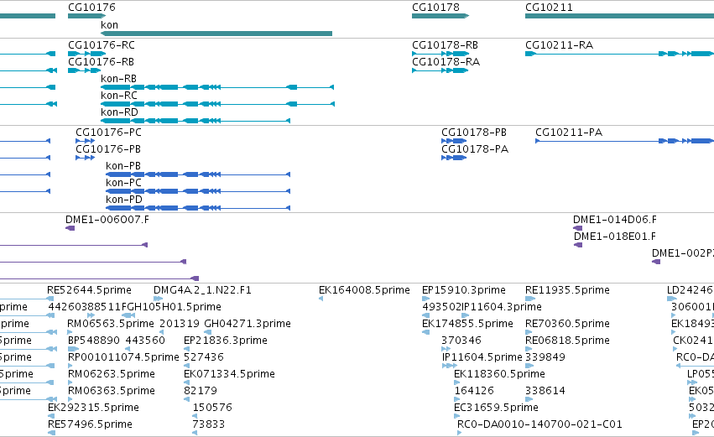
Task: Click the RM06363.5prime EST label
Action: click(x=112, y=391)
